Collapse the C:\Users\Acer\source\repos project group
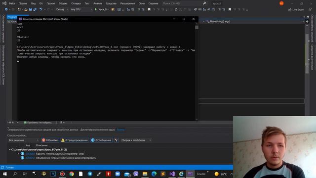The height and width of the screenshot is (178, 316). [9, 149]
